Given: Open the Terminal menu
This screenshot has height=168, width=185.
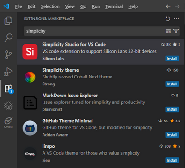Looking at the screenshot, I should pos(114,6).
